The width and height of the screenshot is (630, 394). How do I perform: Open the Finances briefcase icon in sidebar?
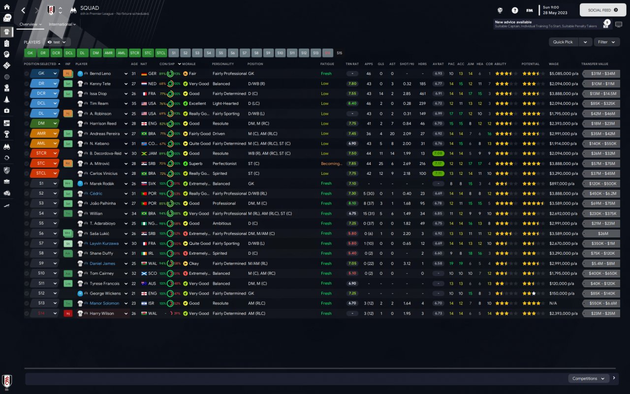coord(7,181)
